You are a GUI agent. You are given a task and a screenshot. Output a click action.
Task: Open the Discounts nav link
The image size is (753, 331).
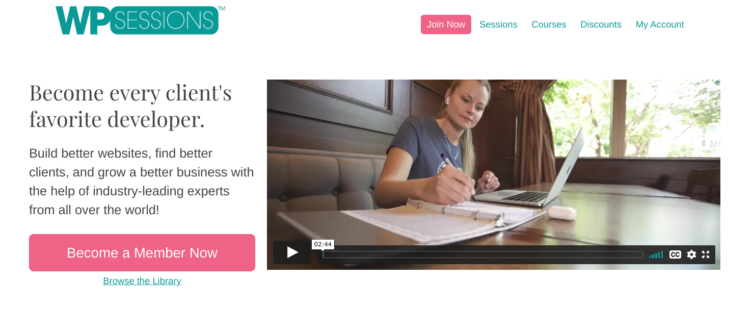(601, 24)
